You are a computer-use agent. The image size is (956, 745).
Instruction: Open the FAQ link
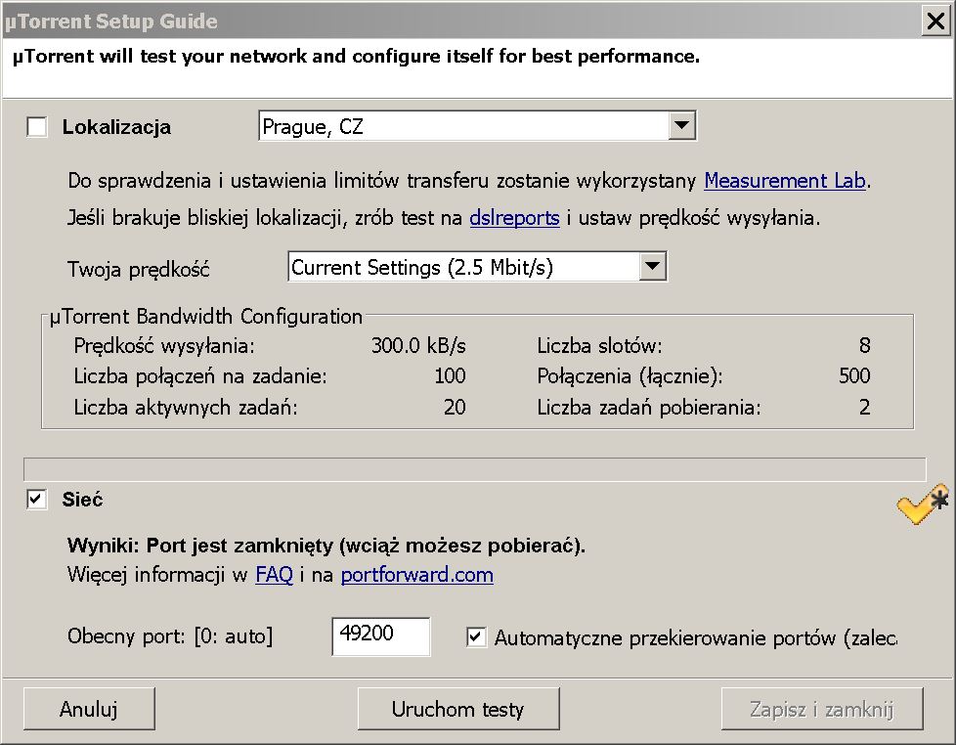coord(275,574)
